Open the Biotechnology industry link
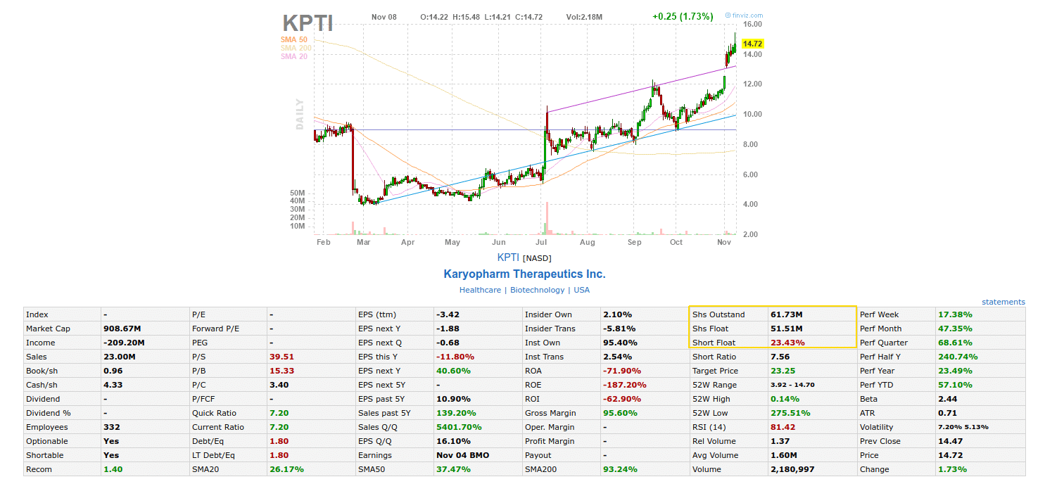This screenshot has height=484, width=1045. [x=537, y=290]
